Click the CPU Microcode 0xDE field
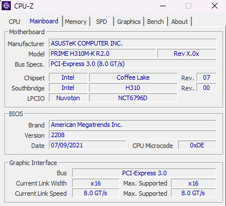 tap(198, 145)
